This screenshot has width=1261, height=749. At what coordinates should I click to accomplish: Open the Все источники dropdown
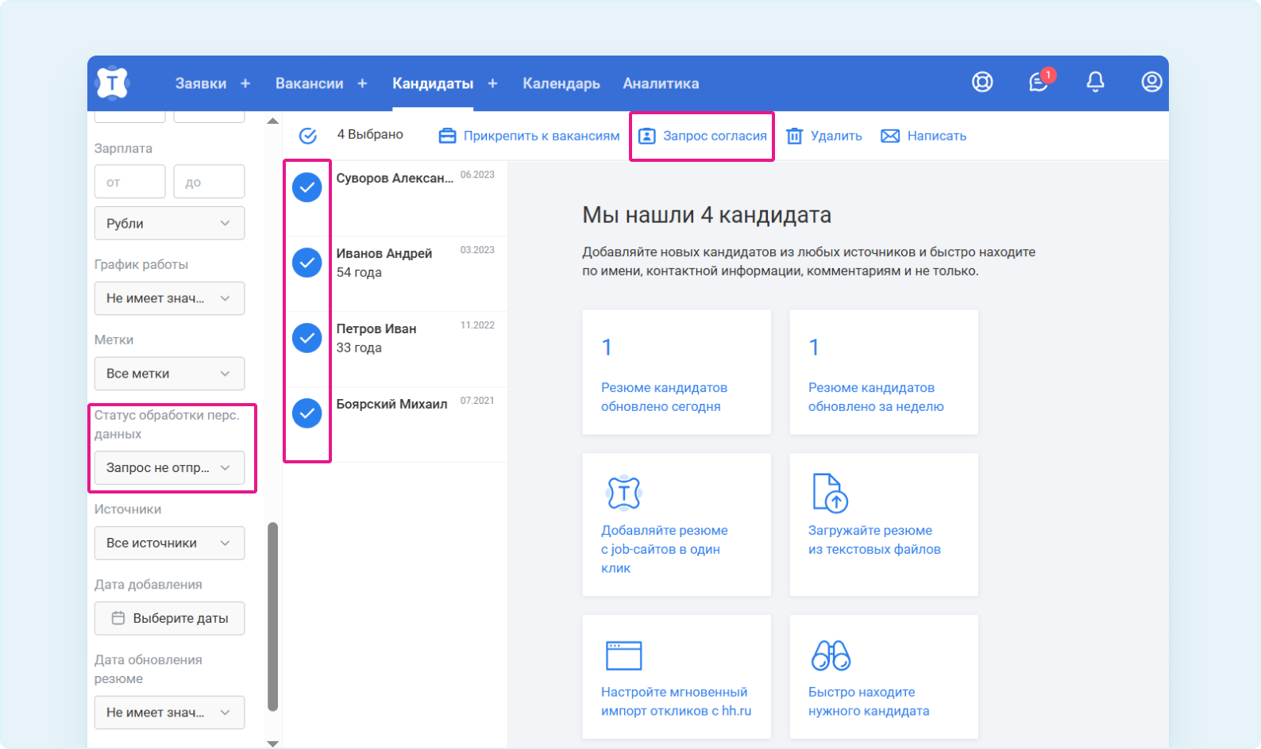[x=169, y=544]
